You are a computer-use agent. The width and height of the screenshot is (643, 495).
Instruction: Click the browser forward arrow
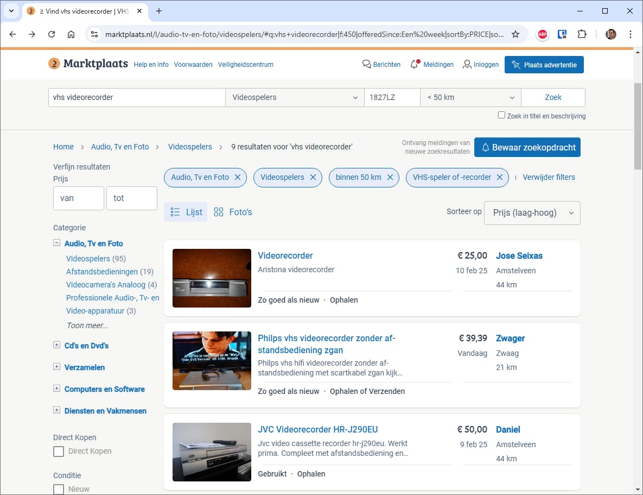pos(32,34)
